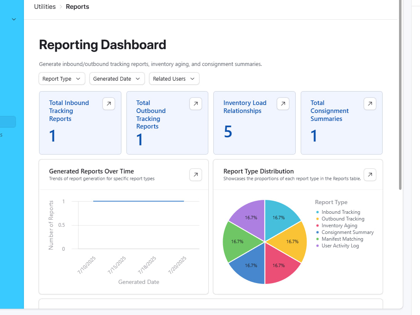Click the Total Outbound Tracking Reports title
Screen dimensions: 420x315
coord(151,115)
